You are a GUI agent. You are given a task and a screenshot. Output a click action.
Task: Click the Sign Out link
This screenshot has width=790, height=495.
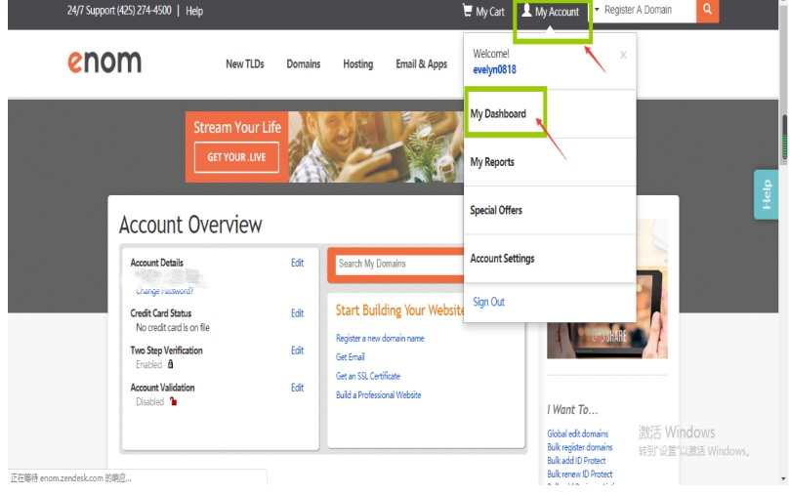point(488,303)
